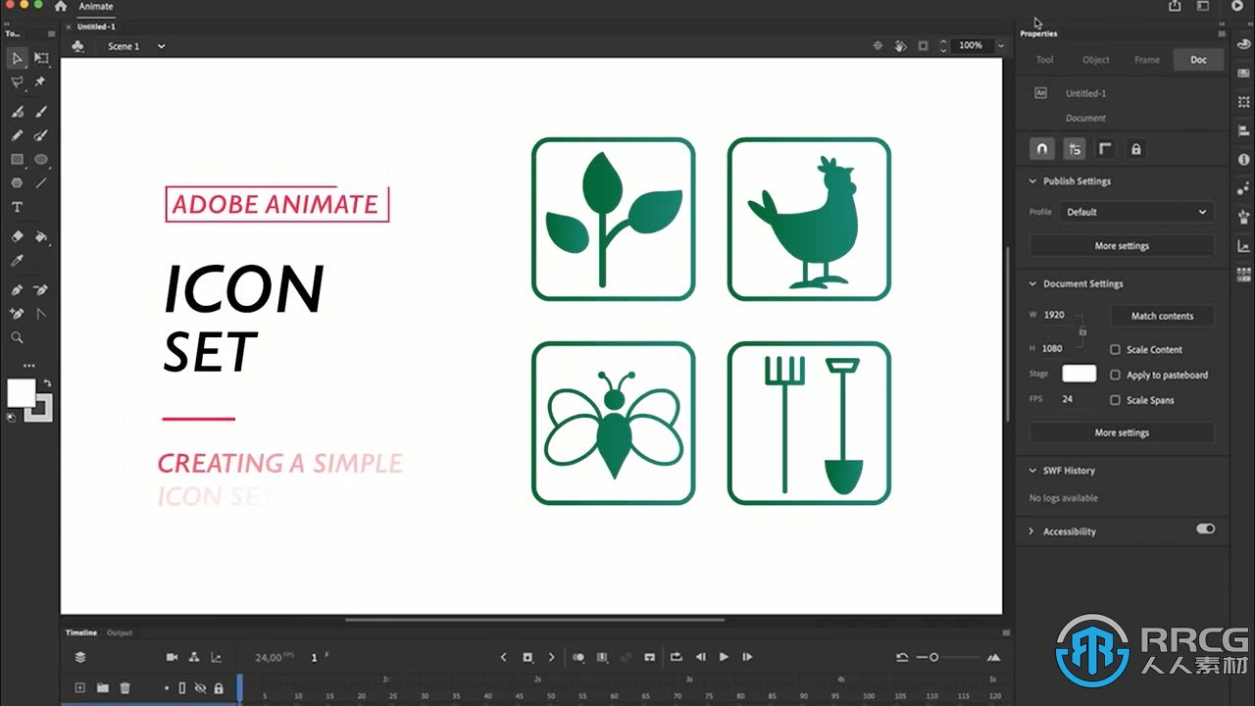Select the Rectangle tool
1255x706 pixels.
pos(18,159)
